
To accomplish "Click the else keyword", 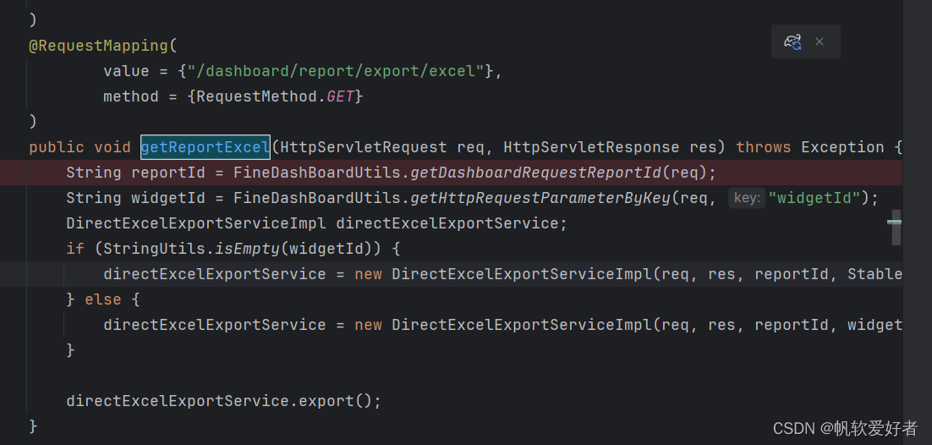I will [103, 299].
